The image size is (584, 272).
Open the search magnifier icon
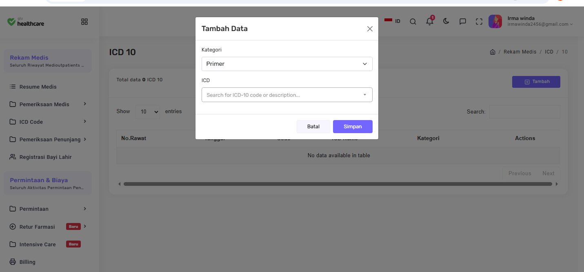pyautogui.click(x=413, y=22)
